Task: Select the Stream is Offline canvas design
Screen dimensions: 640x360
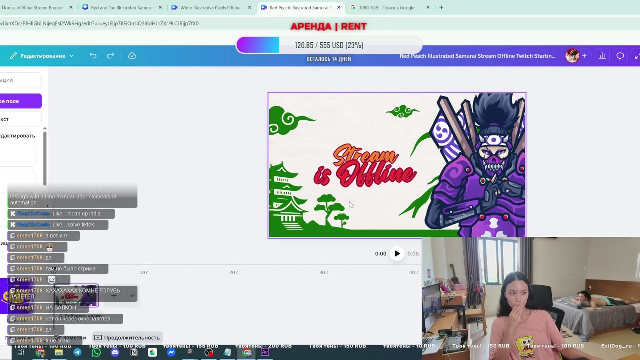Action: click(397, 165)
